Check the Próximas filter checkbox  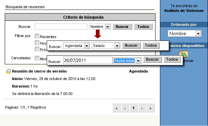click(37, 49)
